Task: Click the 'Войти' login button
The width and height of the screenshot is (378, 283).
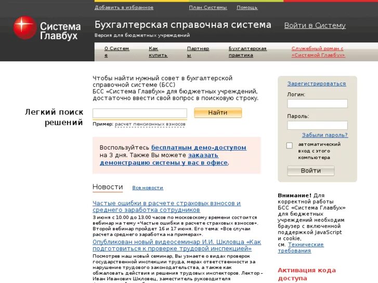Action: (x=311, y=171)
